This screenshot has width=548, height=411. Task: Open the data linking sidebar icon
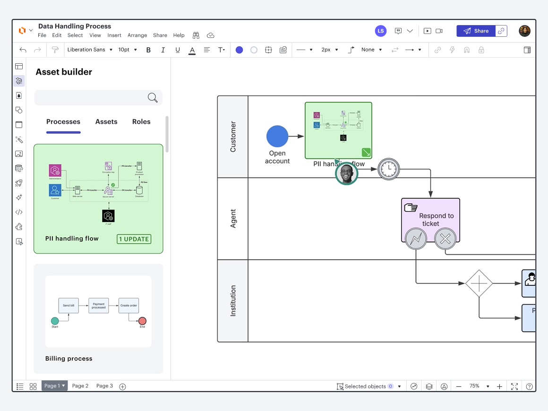pyautogui.click(x=19, y=169)
